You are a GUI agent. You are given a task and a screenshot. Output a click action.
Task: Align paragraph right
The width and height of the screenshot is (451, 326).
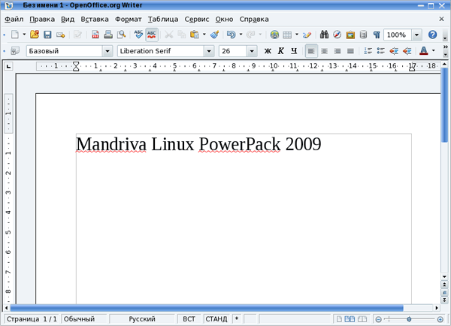pyautogui.click(x=337, y=51)
